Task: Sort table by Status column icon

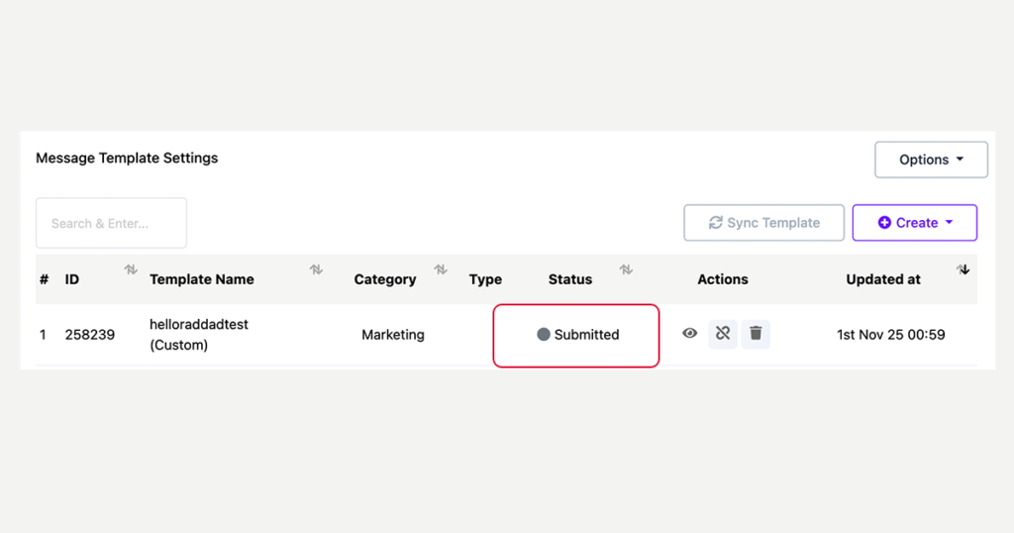Action: (626, 269)
